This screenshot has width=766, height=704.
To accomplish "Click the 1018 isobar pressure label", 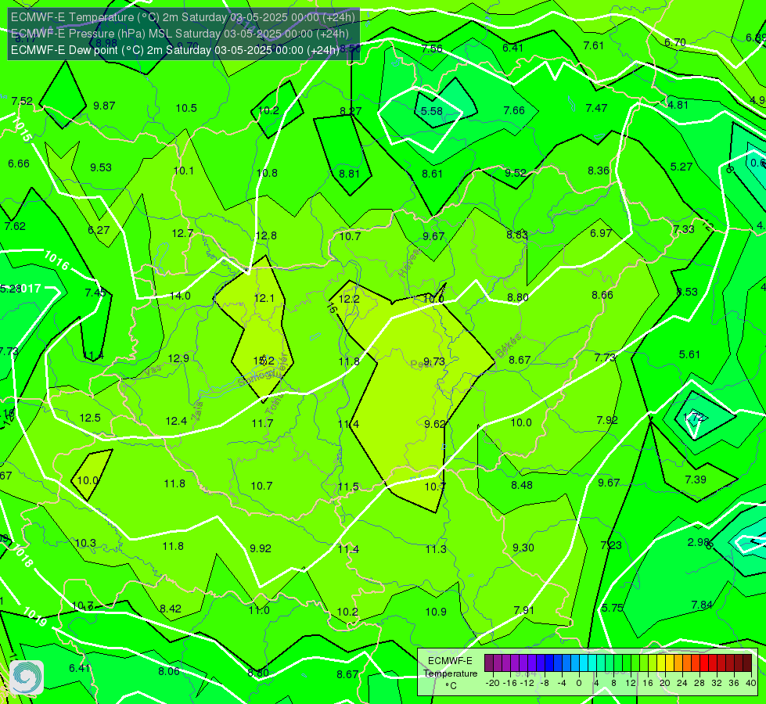I will tap(21, 555).
